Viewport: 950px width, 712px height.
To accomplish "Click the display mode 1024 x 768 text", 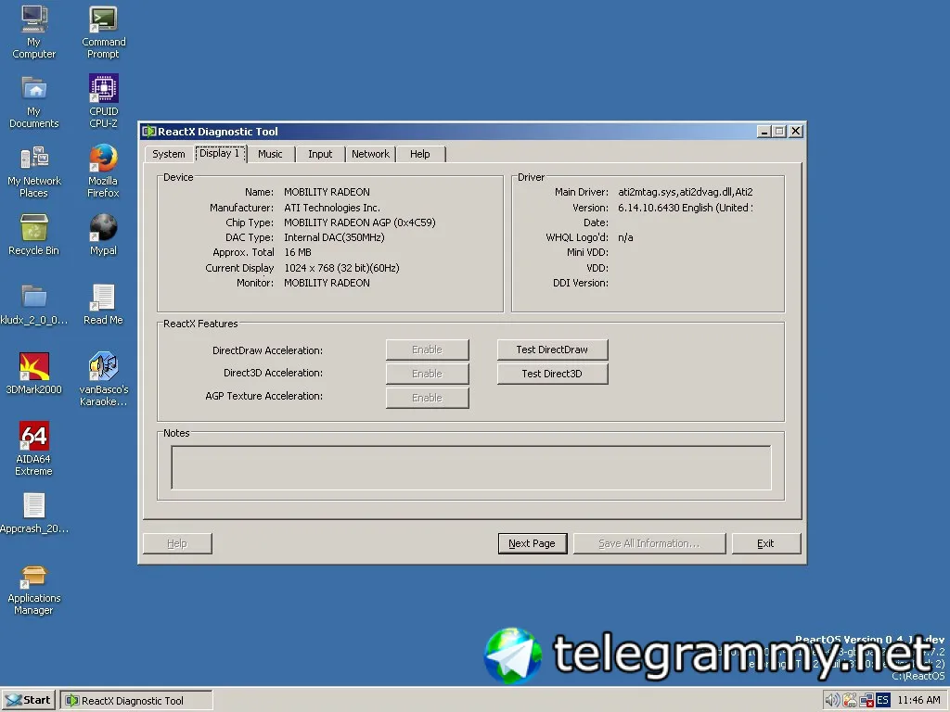I will (341, 268).
